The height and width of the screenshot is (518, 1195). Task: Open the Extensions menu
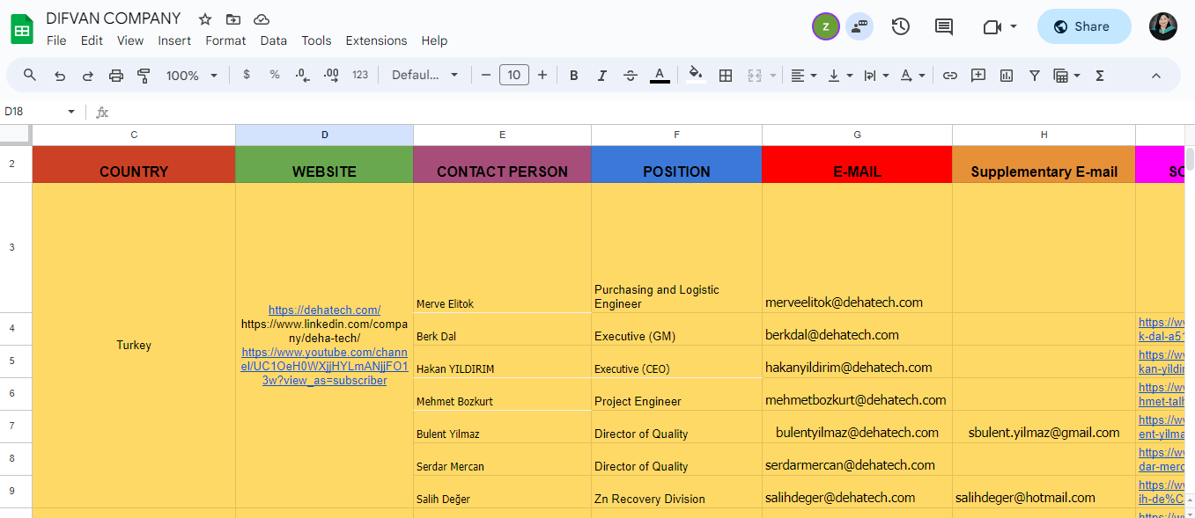376,40
